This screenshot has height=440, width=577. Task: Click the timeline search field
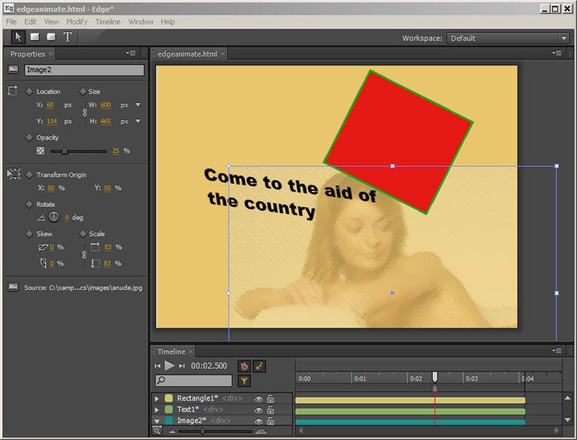pyautogui.click(x=194, y=381)
